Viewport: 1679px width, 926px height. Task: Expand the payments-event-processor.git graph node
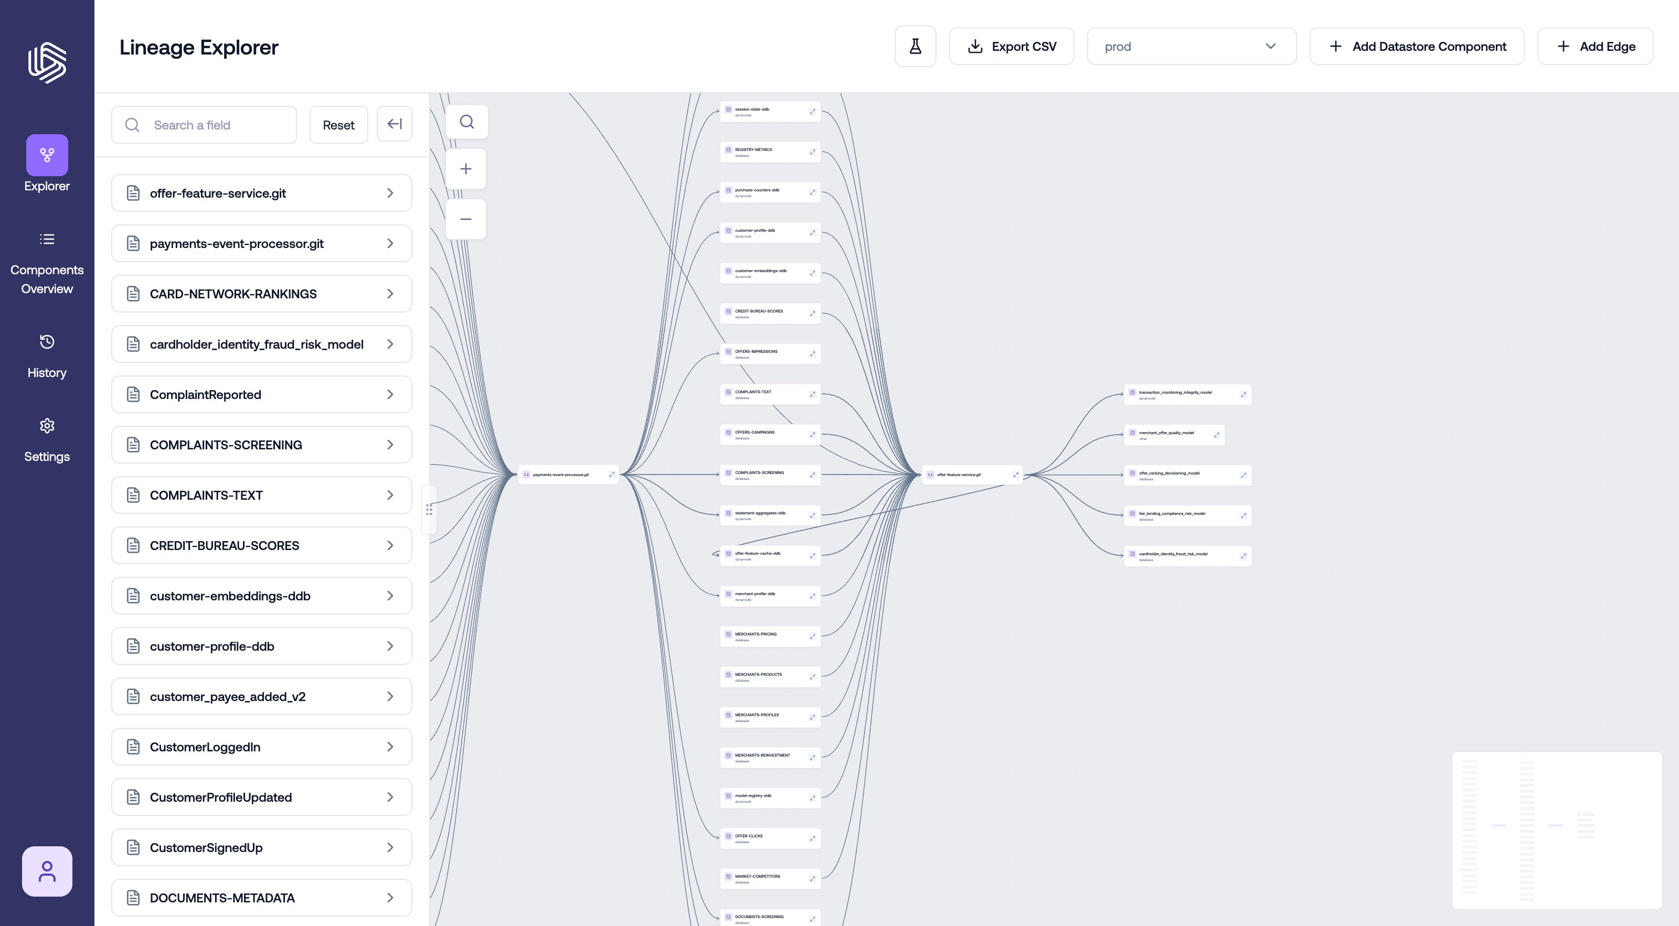pyautogui.click(x=611, y=475)
